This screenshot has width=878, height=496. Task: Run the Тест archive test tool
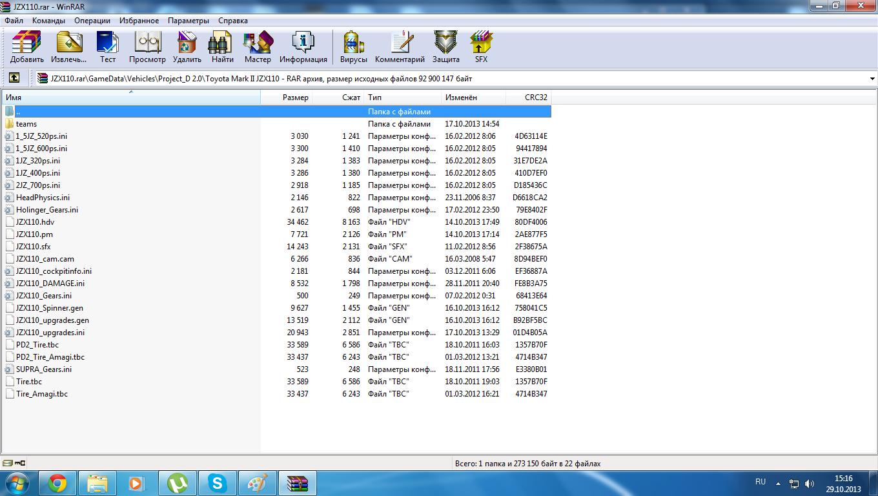tap(108, 47)
